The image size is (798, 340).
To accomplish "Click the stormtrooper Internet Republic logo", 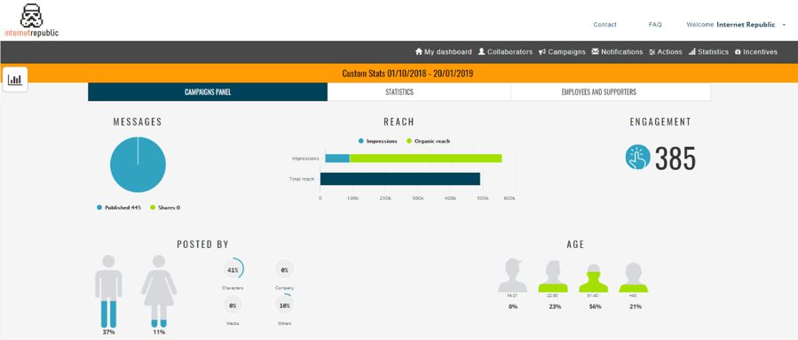I will pyautogui.click(x=31, y=20).
